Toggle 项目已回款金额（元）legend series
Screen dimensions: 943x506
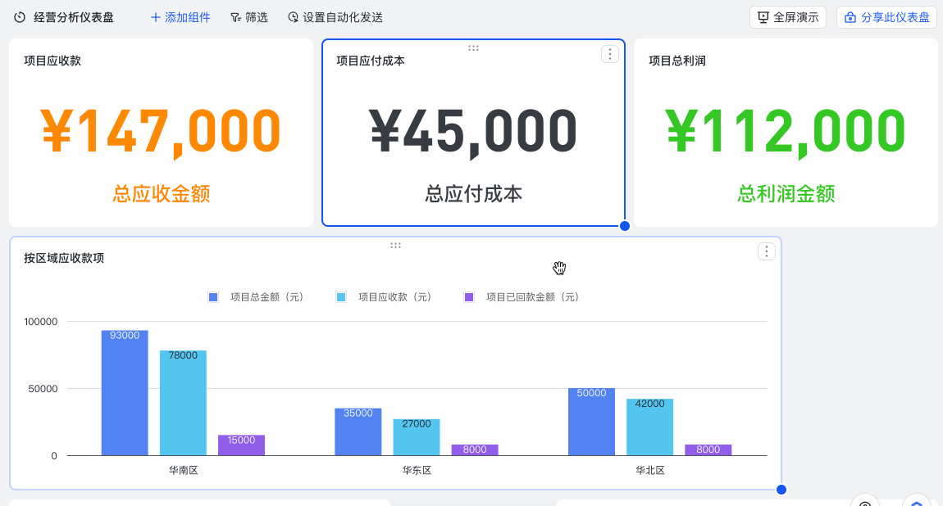coord(521,297)
